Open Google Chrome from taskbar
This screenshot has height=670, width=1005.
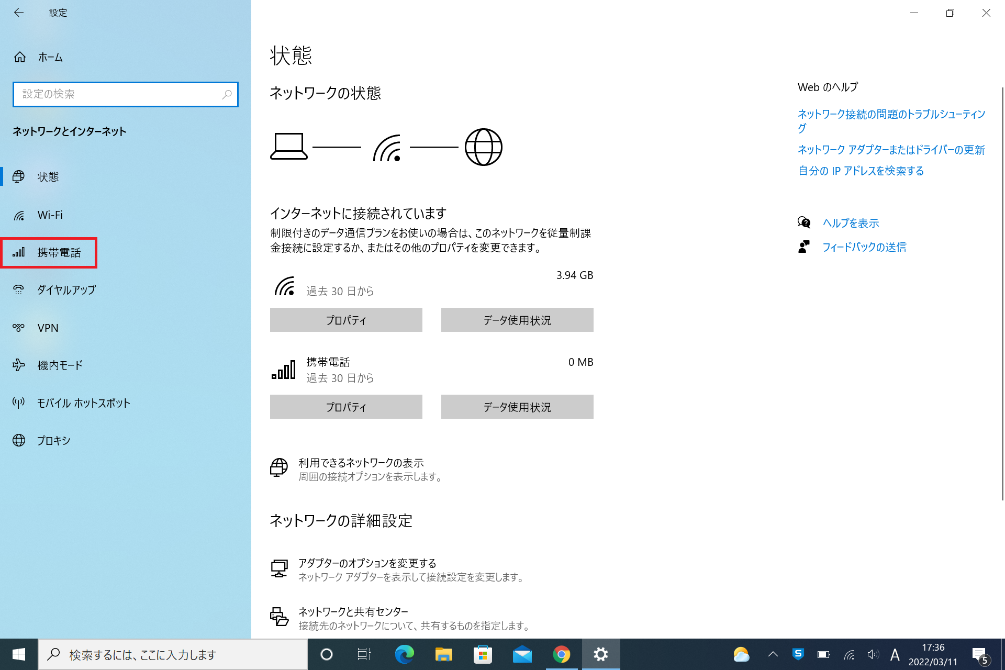tap(562, 654)
